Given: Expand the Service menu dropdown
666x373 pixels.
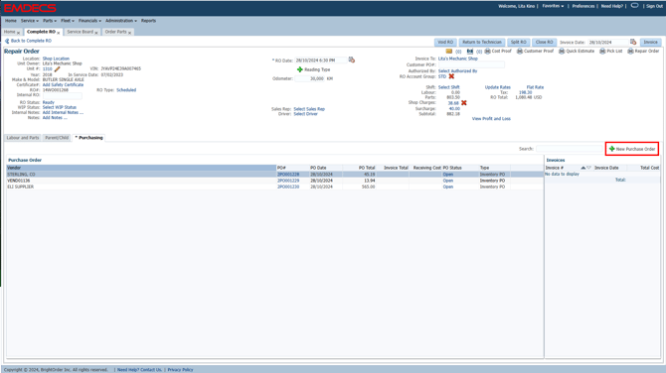Looking at the screenshot, I should pyautogui.click(x=29, y=21).
